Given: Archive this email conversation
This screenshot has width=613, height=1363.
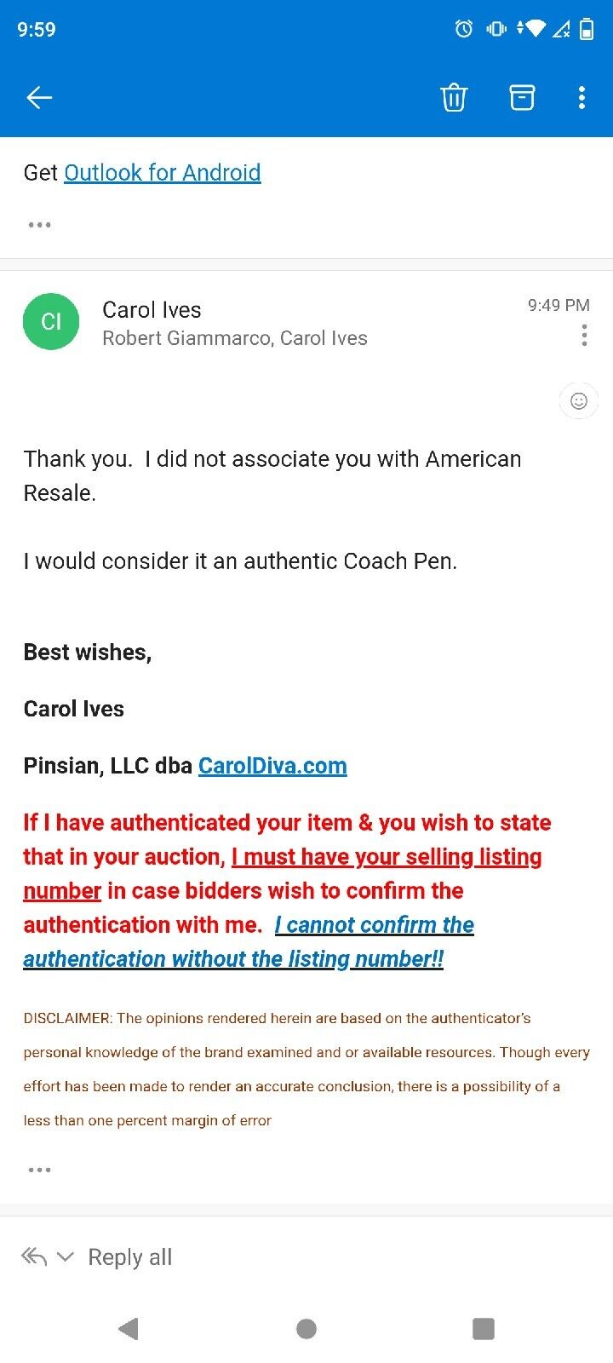Looking at the screenshot, I should pos(522,98).
